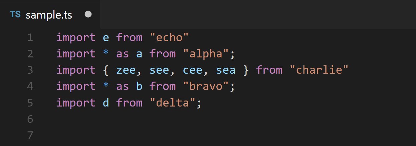Click the "delta" import path
Image resolution: width=416 pixels, height=146 pixels.
point(172,103)
